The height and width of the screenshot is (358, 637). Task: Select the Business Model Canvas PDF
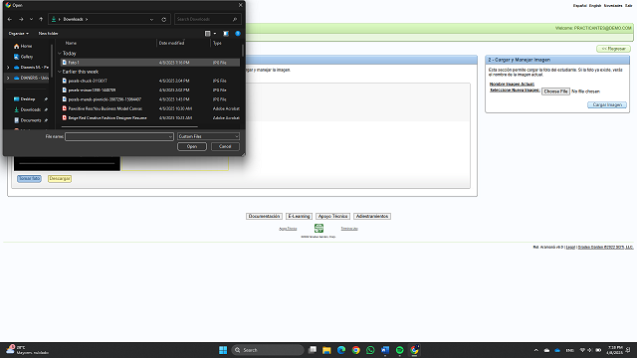(x=150, y=108)
